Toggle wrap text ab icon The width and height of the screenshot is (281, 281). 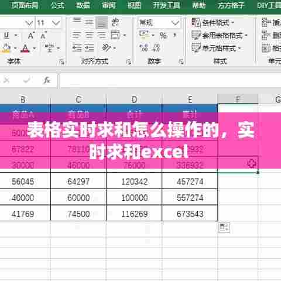pyautogui.click(x=115, y=22)
